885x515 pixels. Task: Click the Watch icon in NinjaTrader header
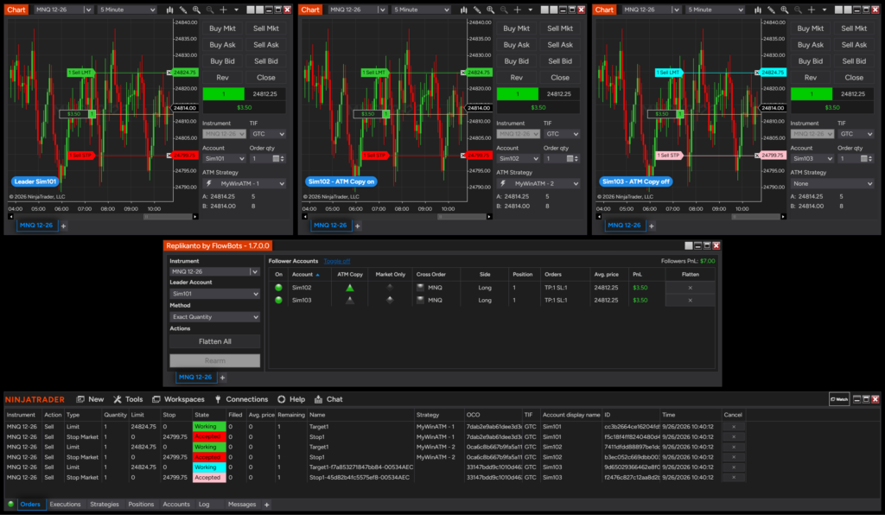pyautogui.click(x=838, y=399)
